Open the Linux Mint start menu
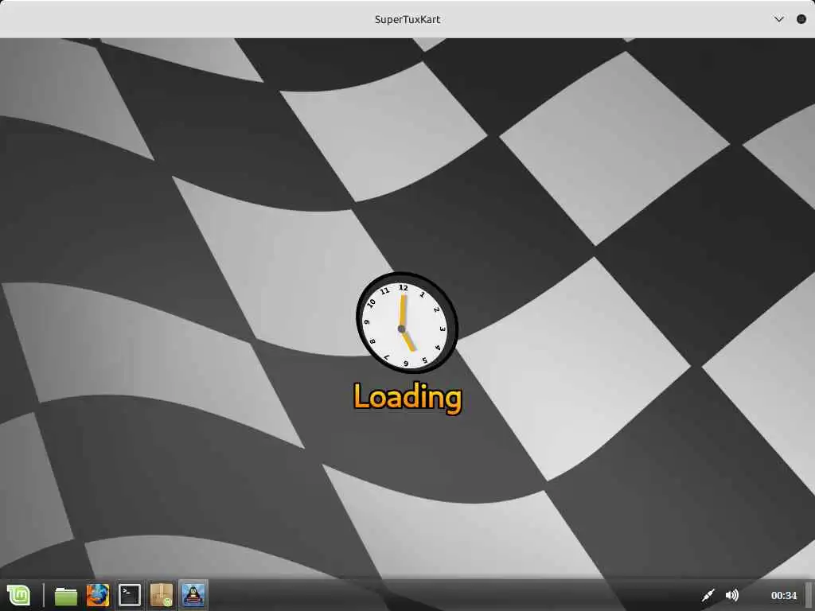The image size is (815, 611). [19, 595]
